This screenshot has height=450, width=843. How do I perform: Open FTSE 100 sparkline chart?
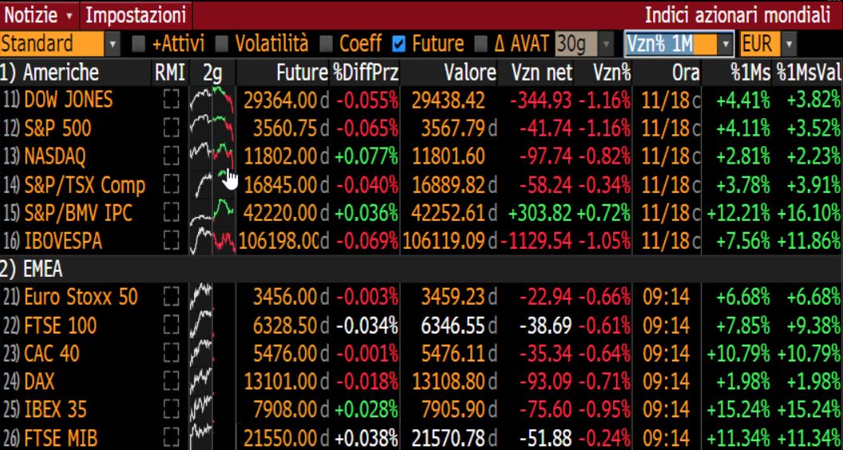(x=212, y=326)
